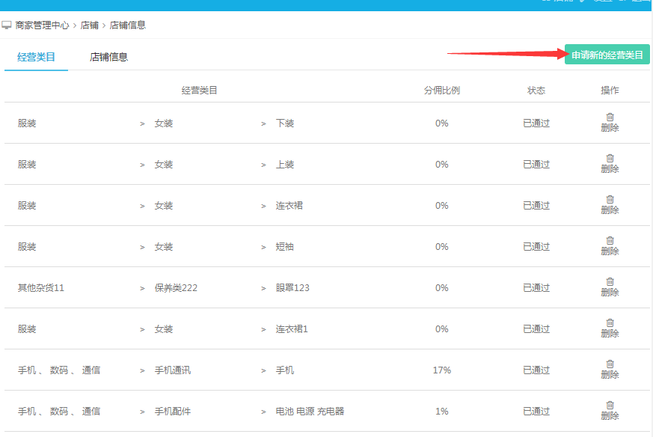Click 店铺信息 breadcrumb item
This screenshot has height=437, width=653.
coord(128,25)
